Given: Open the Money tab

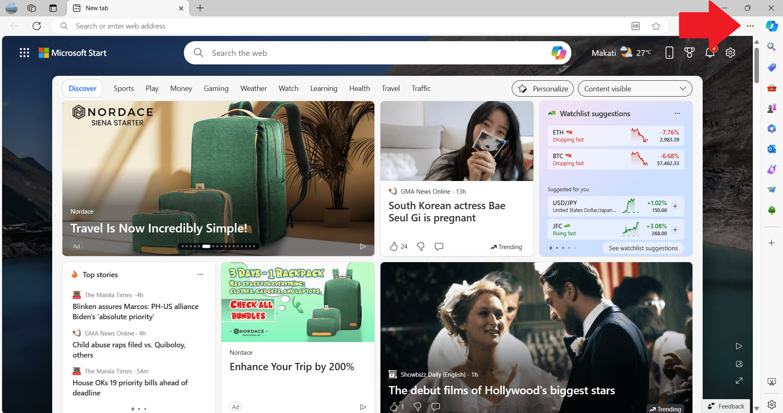Looking at the screenshot, I should tap(181, 88).
